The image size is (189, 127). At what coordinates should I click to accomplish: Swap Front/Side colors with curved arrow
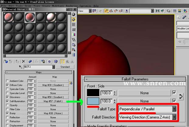tap(181, 97)
